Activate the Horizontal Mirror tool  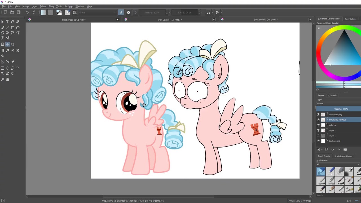click(209, 12)
